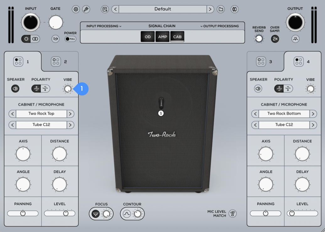Screen dimensions: 325x232
Task: Expand the Output Processing dropdown
Action: pyautogui.click(x=219, y=26)
